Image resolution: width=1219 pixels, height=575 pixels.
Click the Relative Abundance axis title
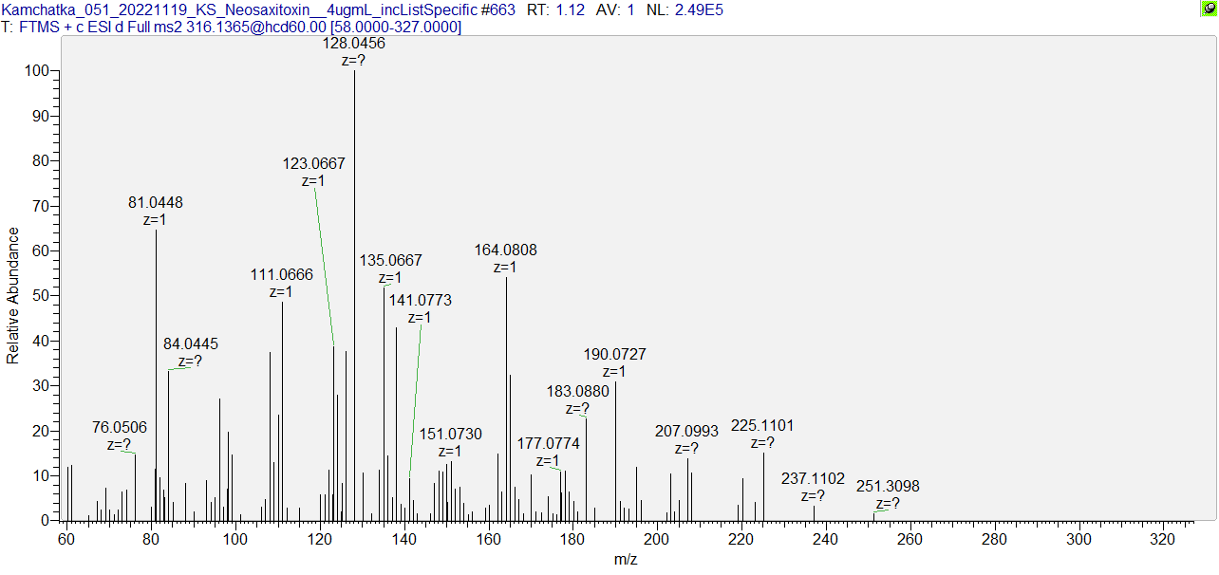[x=13, y=296]
